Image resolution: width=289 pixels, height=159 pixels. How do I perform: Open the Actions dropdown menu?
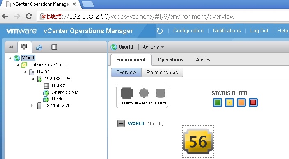click(x=153, y=47)
